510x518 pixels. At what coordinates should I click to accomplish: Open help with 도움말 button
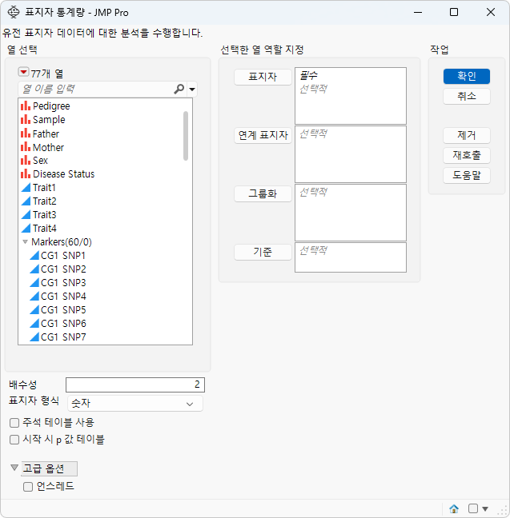pos(467,175)
